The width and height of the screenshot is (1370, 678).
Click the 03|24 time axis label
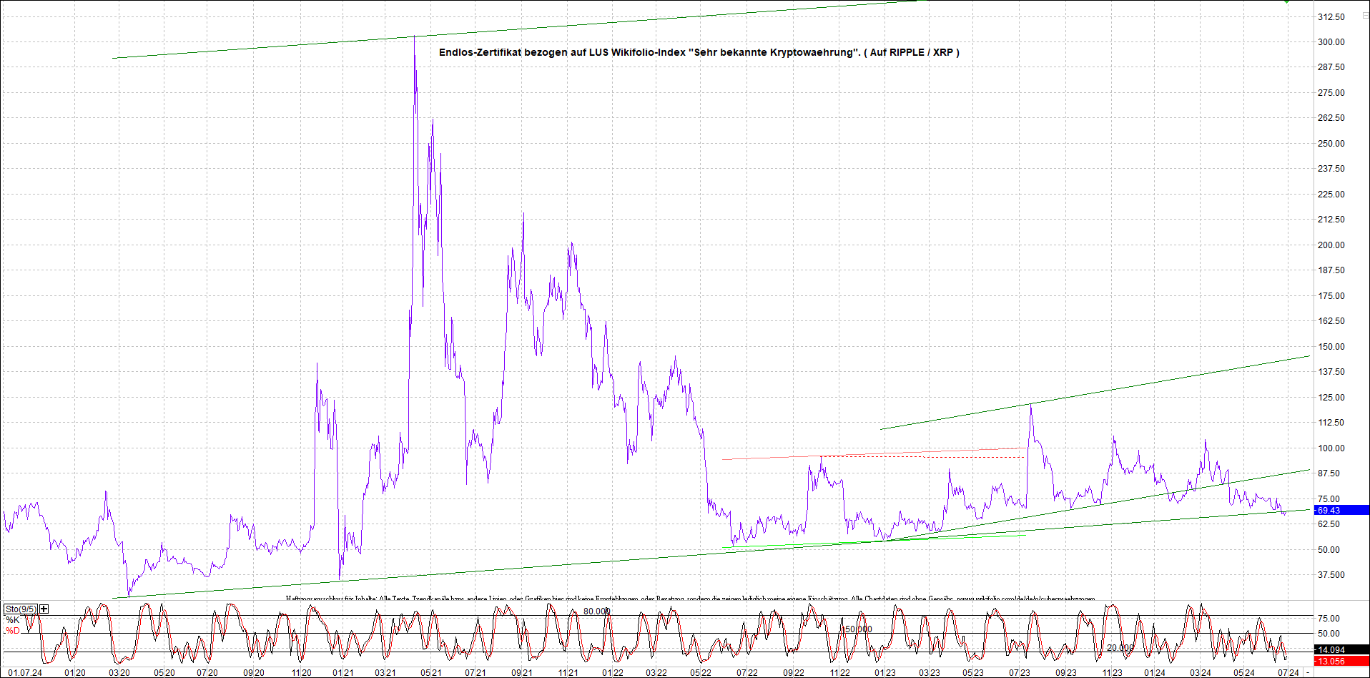tap(1200, 672)
